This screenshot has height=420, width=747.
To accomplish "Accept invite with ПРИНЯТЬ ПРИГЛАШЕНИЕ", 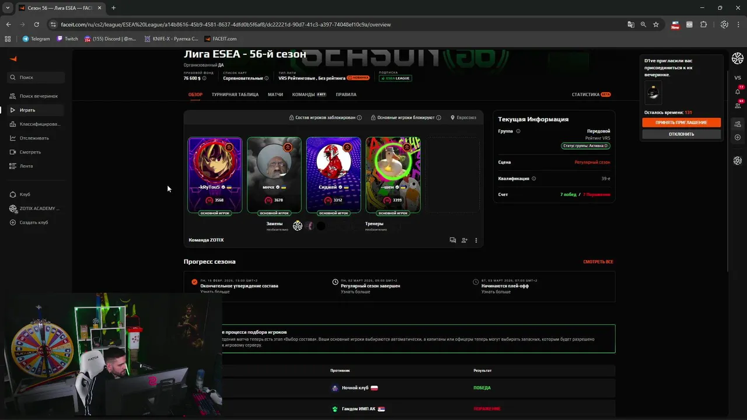I will tap(681, 123).
